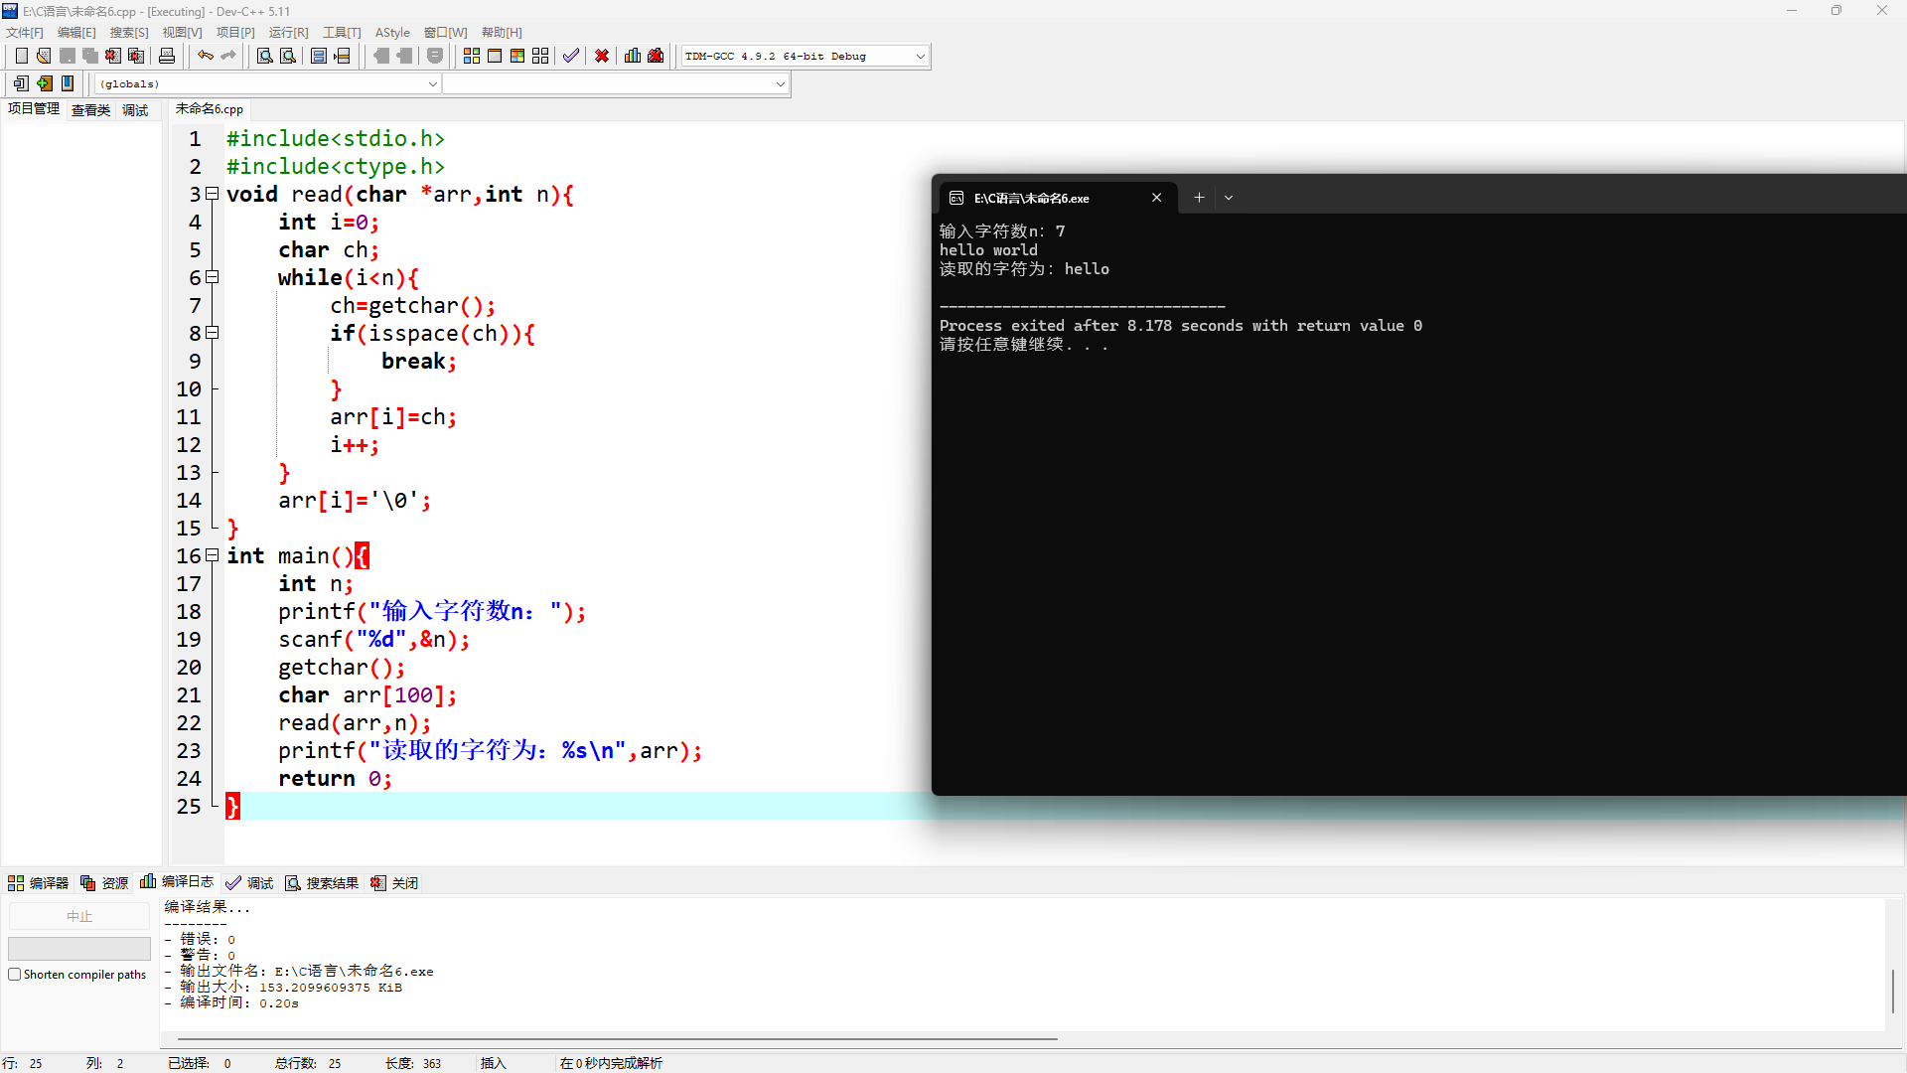This screenshot has width=1907, height=1073.
Task: Click the Print icon in toolbar
Action: pos(167,57)
